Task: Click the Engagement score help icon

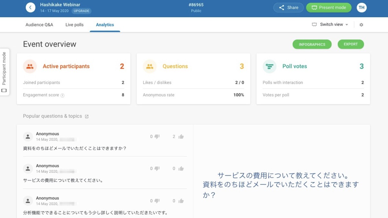Action: (x=62, y=95)
